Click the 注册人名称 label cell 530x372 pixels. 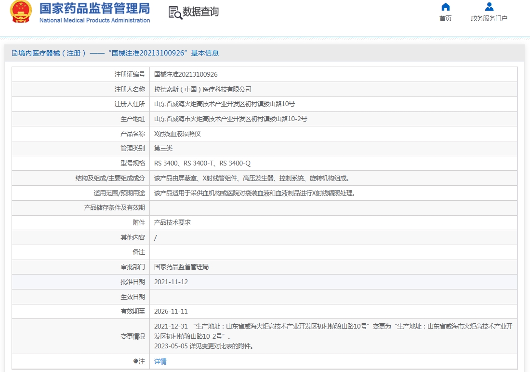coord(81,89)
